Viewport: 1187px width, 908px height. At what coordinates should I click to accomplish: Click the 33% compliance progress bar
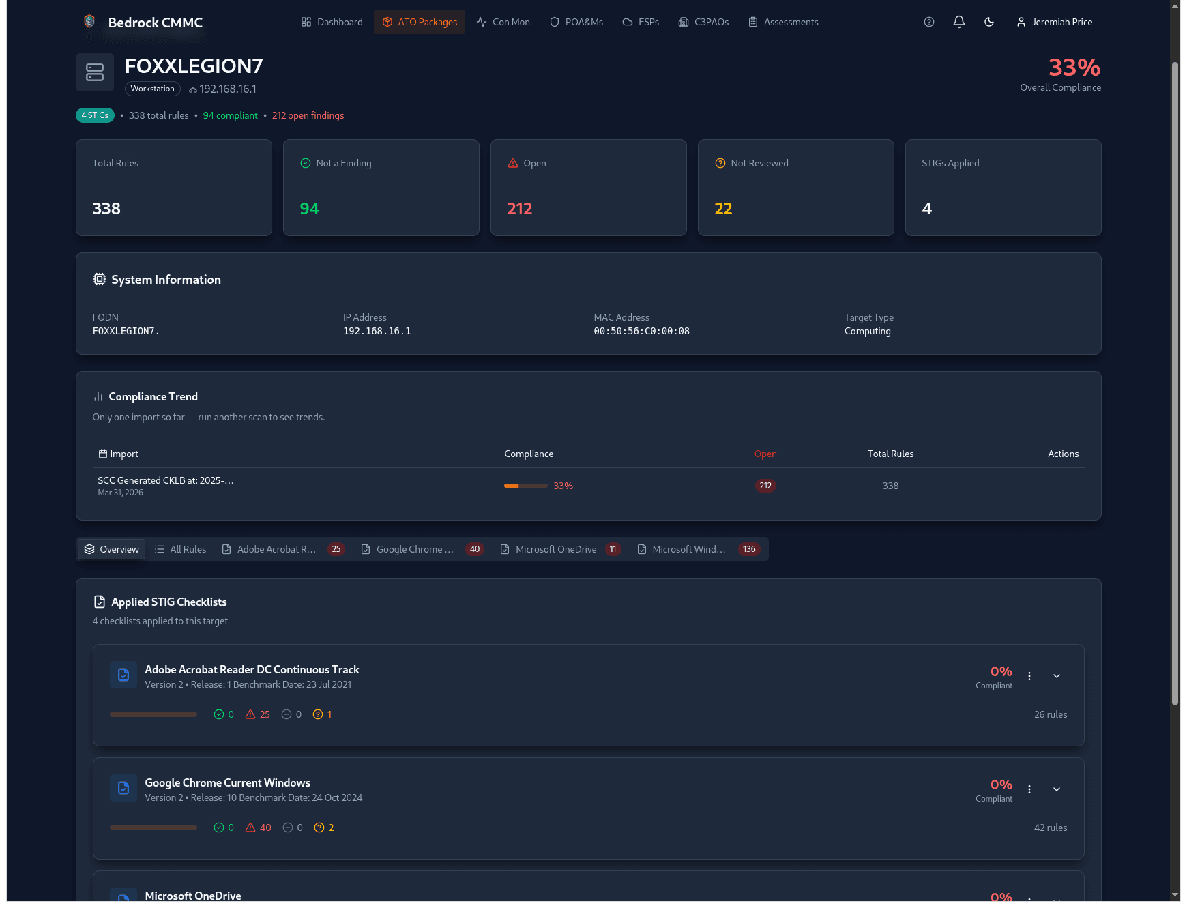coord(525,486)
